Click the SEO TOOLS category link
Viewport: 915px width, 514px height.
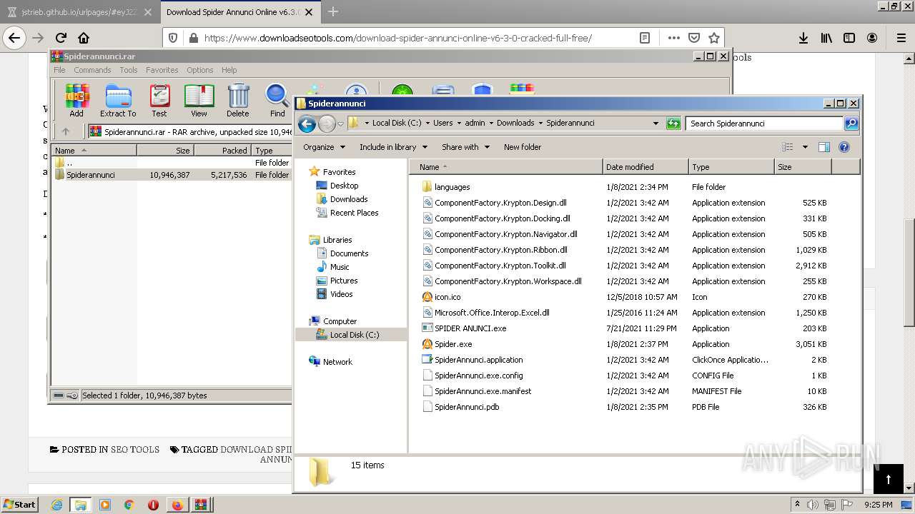[134, 450]
